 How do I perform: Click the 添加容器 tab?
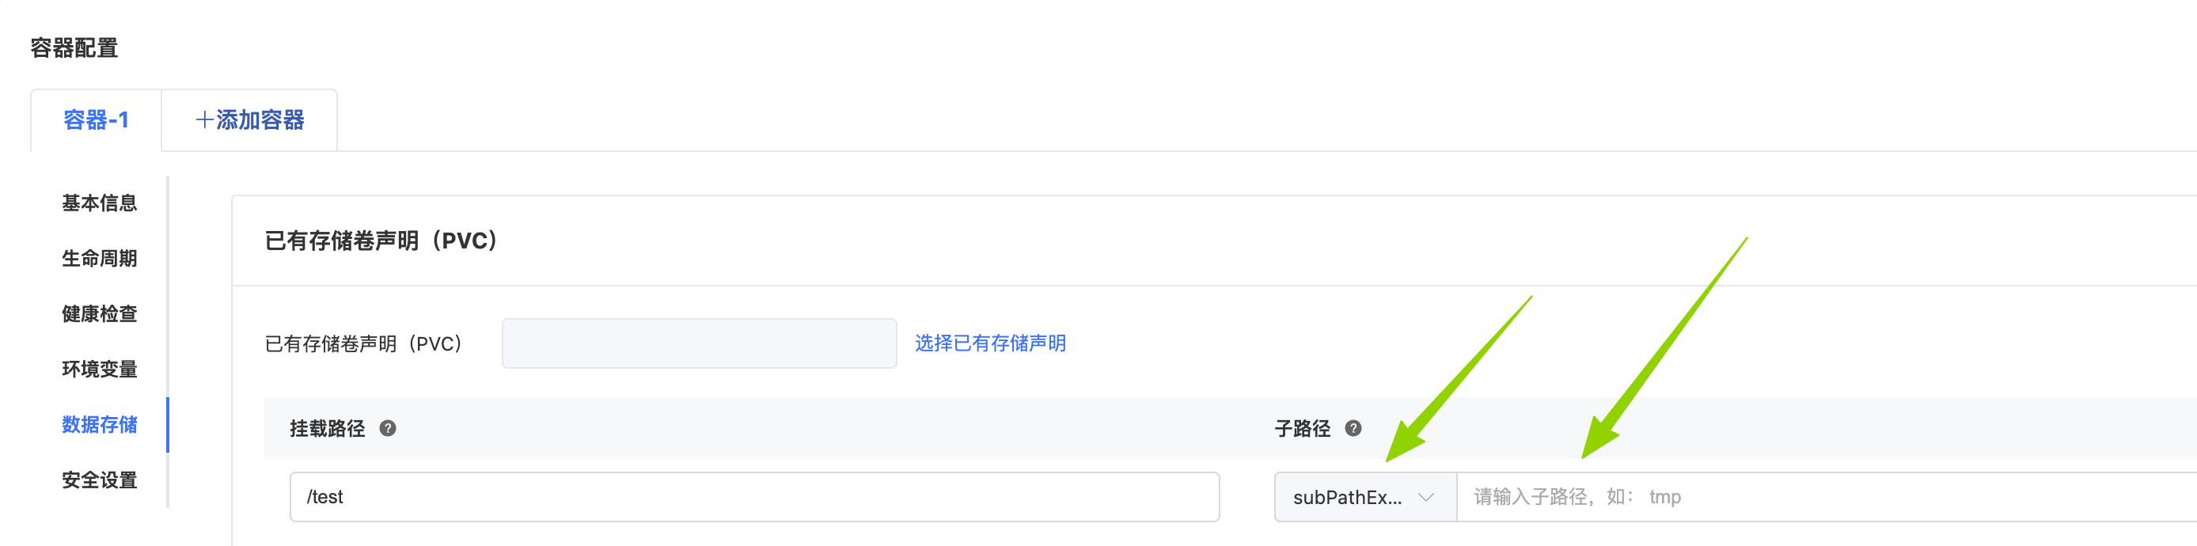pyautogui.click(x=249, y=120)
